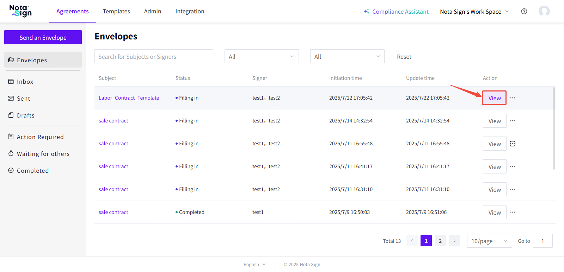Screen dimensions: 564x272
Task: Open more options for the Completed envelope
Action: [513, 212]
